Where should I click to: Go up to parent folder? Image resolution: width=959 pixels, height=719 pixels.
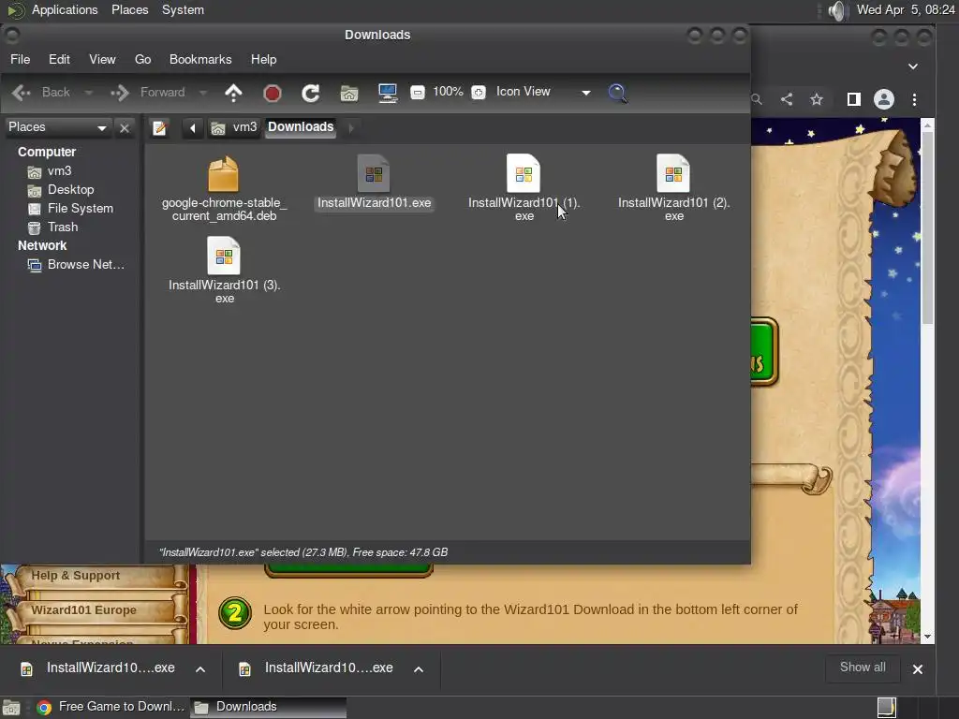pyautogui.click(x=233, y=93)
